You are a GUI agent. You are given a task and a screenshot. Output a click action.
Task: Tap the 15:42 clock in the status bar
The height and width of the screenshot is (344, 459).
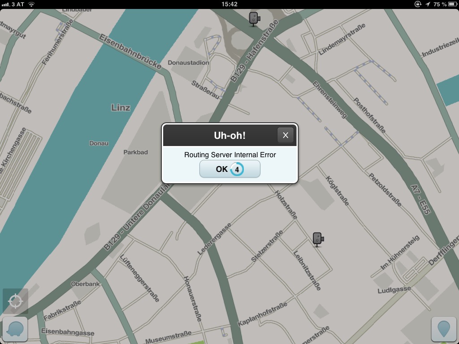[229, 4]
